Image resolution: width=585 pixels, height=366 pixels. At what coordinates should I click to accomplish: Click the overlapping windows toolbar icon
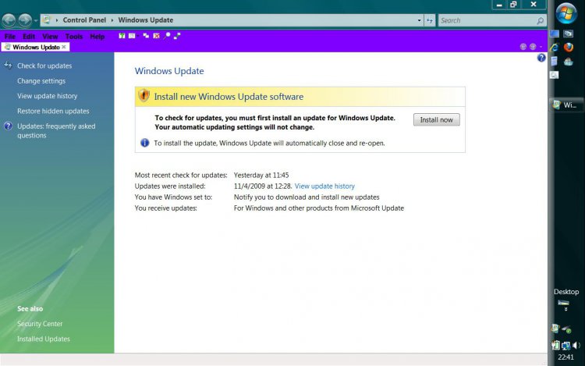coord(146,36)
